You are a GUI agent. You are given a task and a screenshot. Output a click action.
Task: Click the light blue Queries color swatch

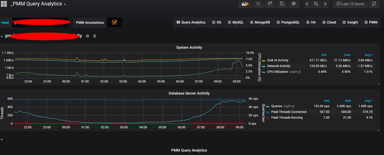[x=268, y=106]
